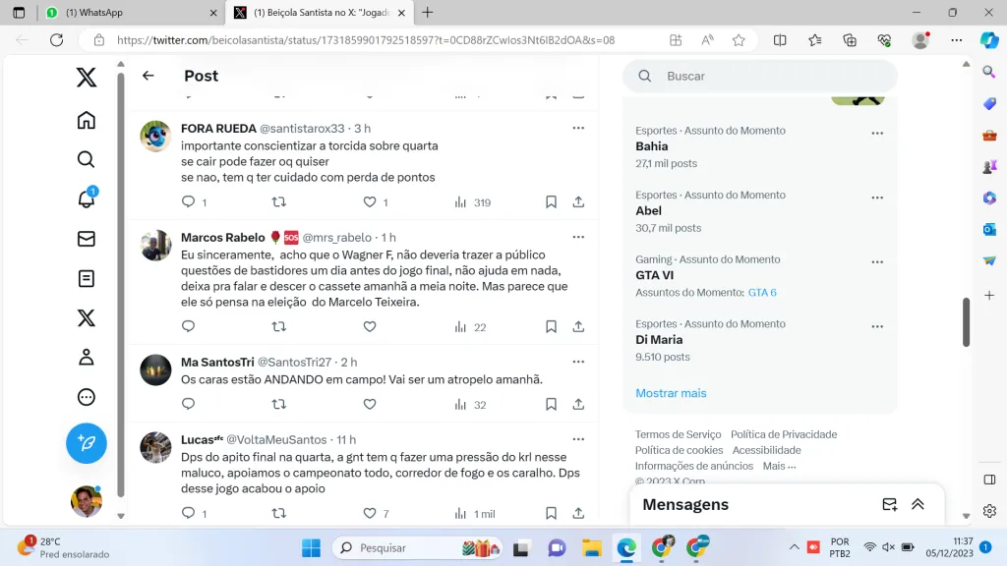
Task: Open a new browser tab
Action: 427,13
